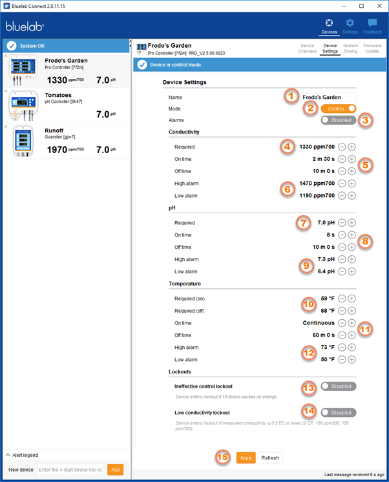Lower the Conductivity Low alarm 1190 ppm700

tap(342, 196)
